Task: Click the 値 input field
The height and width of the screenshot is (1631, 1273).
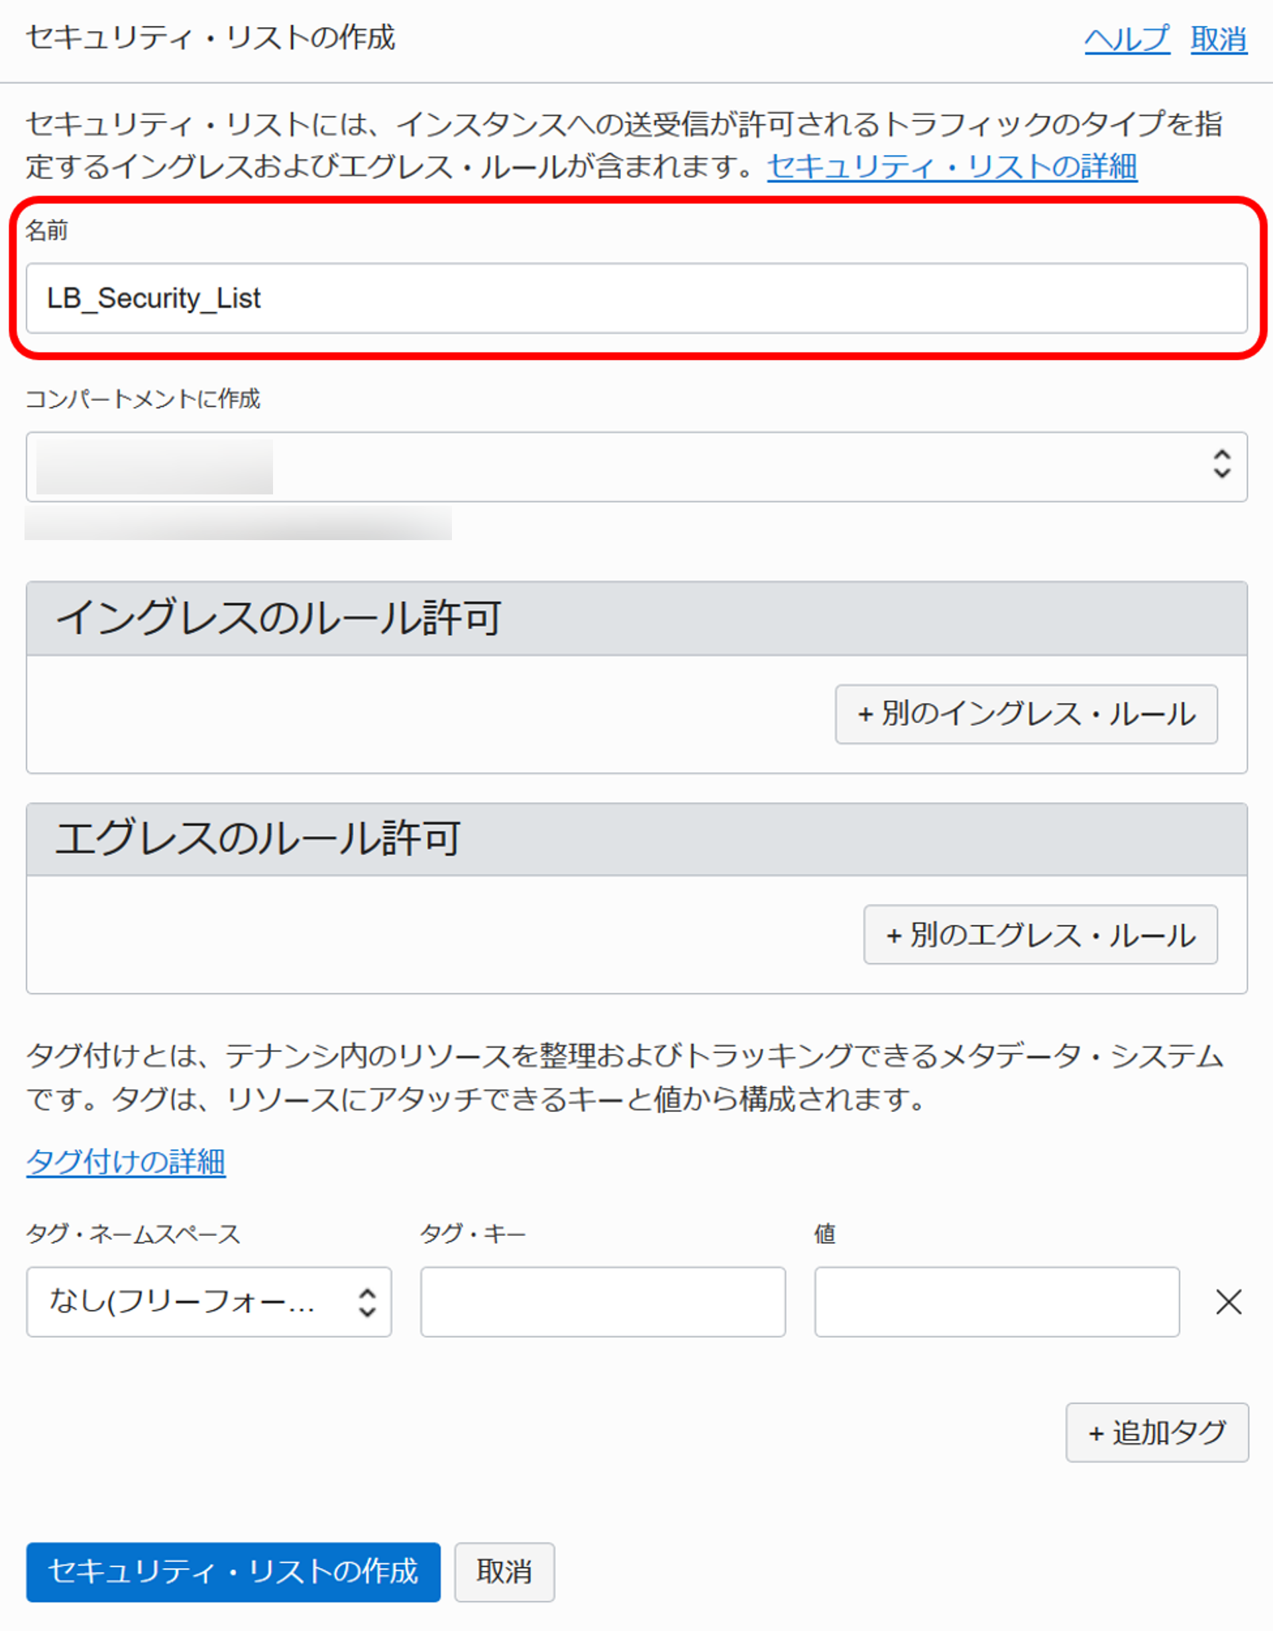Action: click(996, 1302)
